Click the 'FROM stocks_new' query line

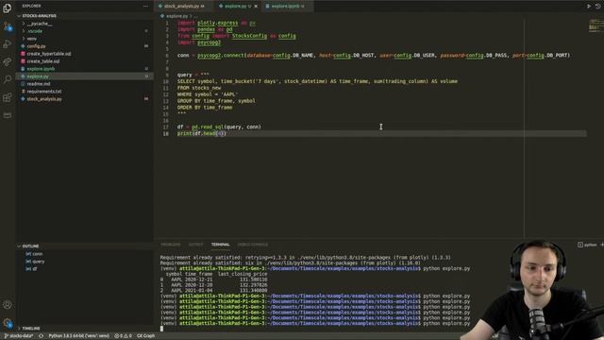(199, 88)
